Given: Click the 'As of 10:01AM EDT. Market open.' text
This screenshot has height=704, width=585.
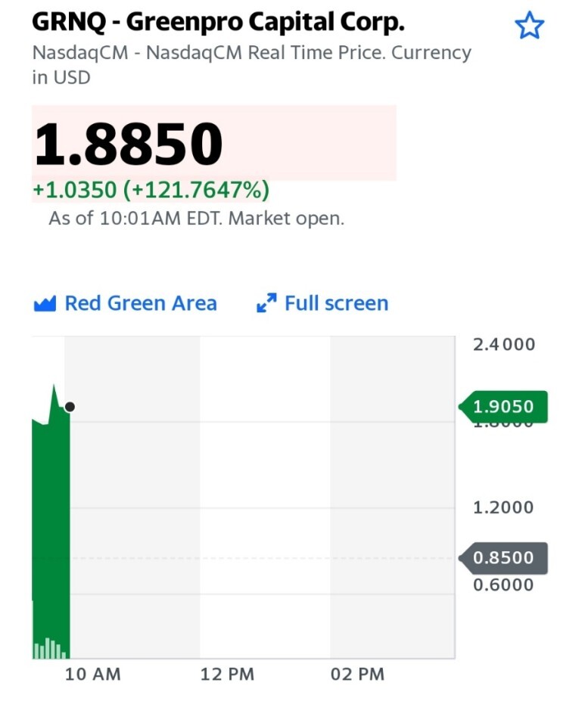Looking at the screenshot, I should 196,219.
